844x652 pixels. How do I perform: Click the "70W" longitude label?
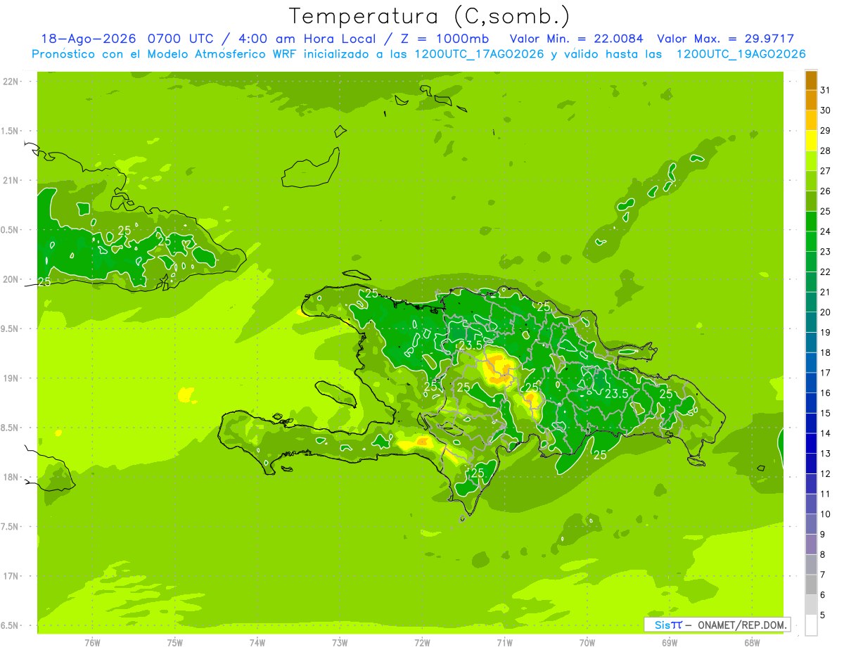pyautogui.click(x=587, y=642)
